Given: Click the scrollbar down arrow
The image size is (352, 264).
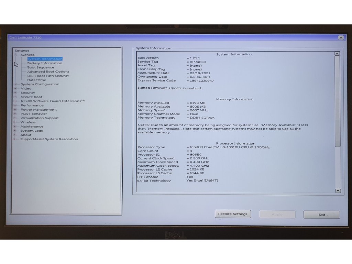Looking at the screenshot, I should click(338, 190).
